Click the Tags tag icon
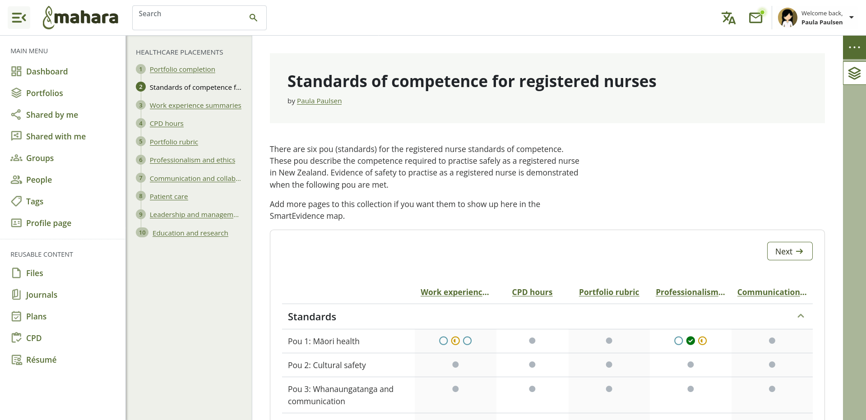Screen dimensions: 866x420 click(16, 201)
